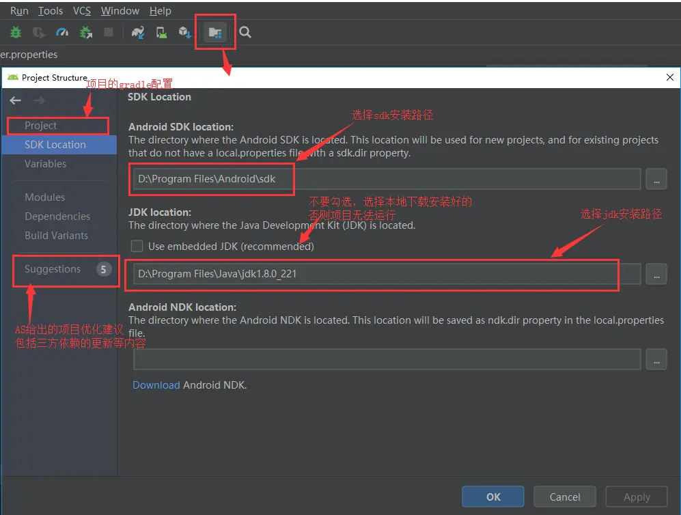Click the JDK location heading

(160, 212)
